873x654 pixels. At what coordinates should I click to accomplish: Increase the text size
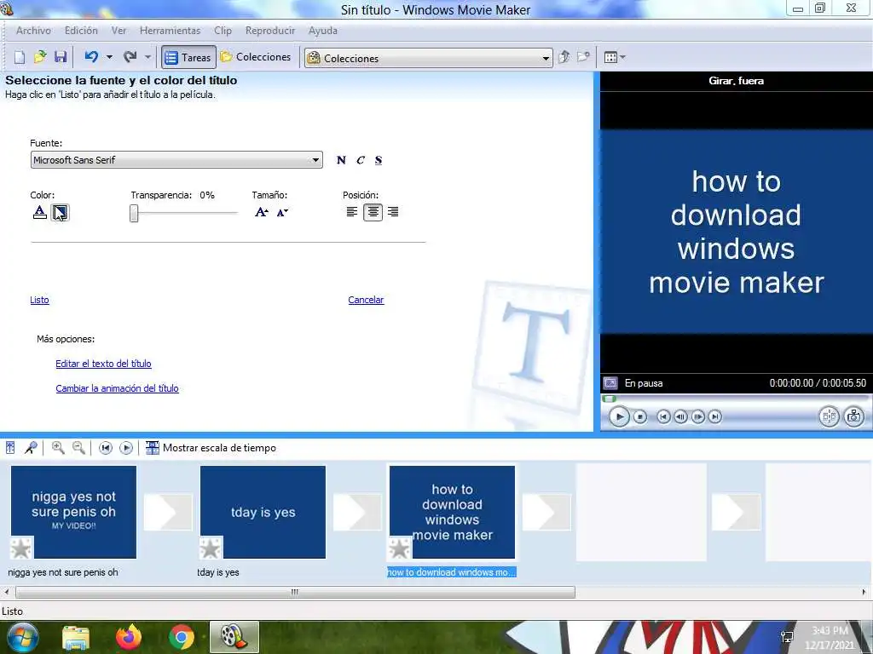coord(262,212)
